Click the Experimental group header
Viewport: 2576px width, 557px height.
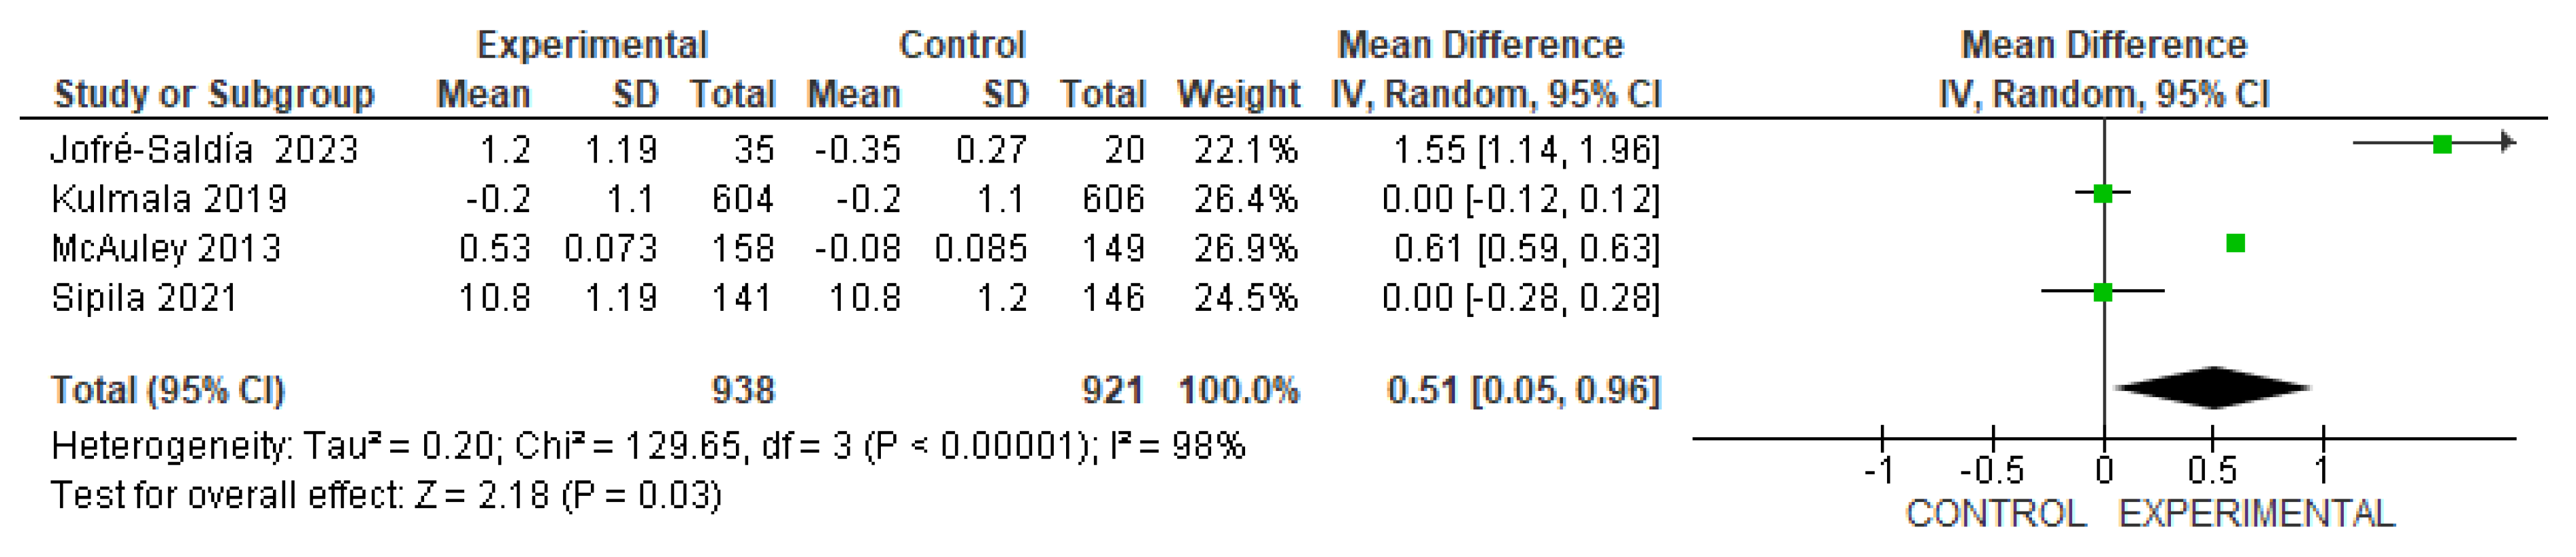point(592,45)
